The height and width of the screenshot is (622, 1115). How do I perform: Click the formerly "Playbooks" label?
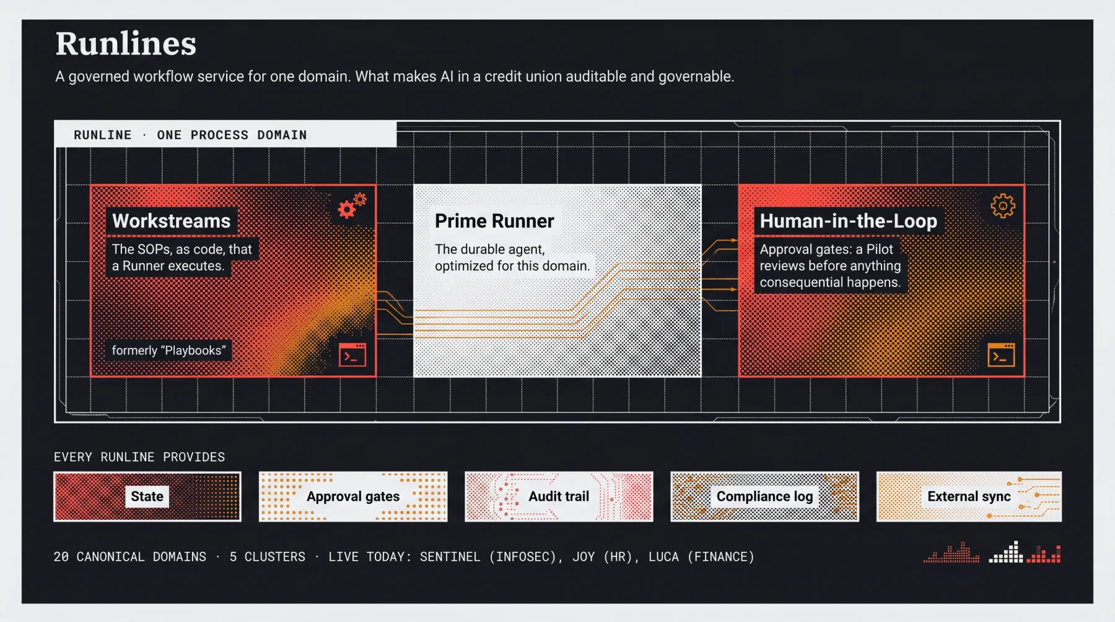[x=168, y=350]
